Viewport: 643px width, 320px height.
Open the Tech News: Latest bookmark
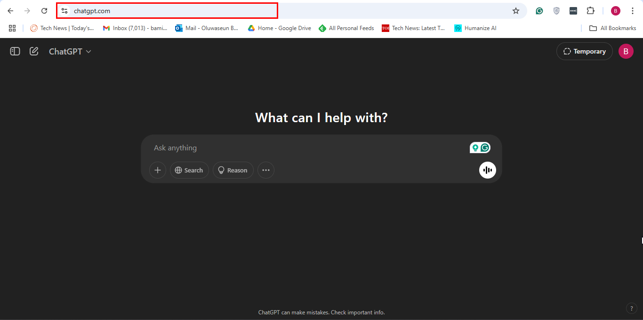point(413,28)
